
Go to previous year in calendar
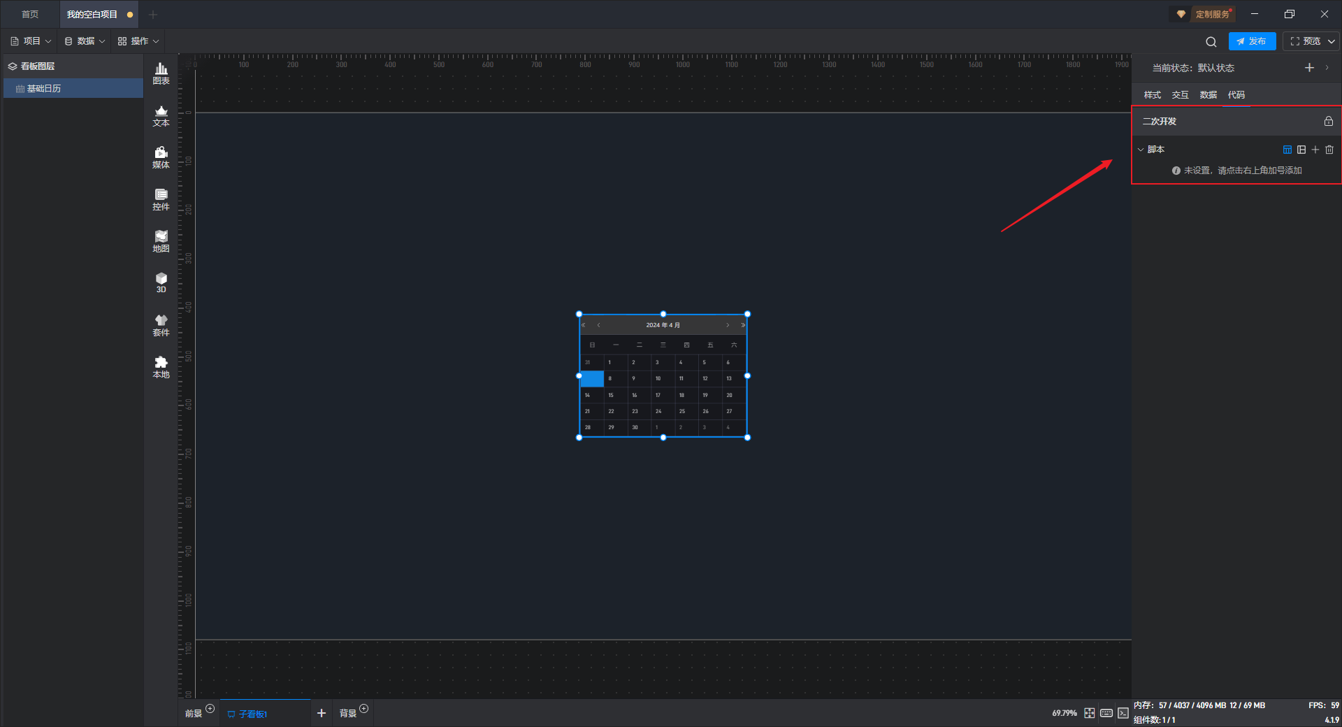584,325
